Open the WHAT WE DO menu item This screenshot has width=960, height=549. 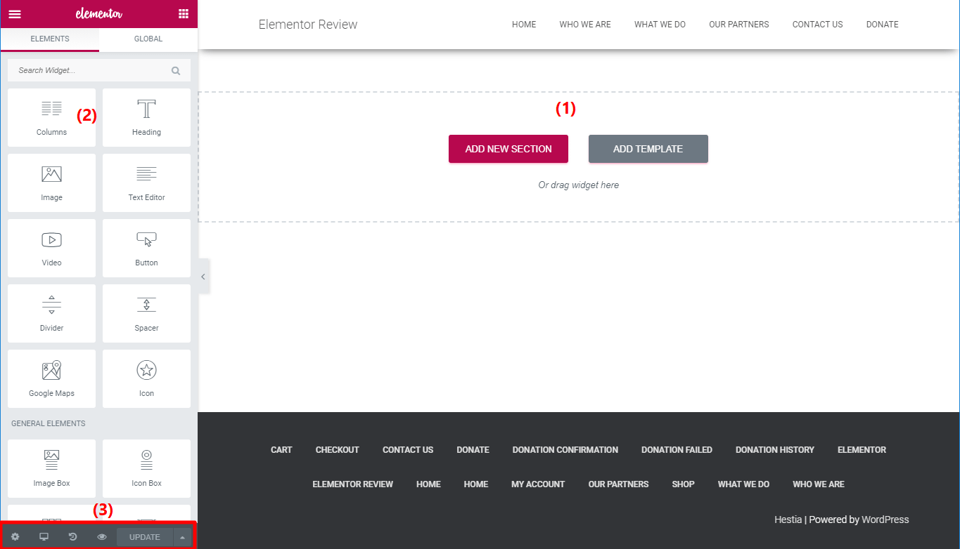tap(659, 24)
